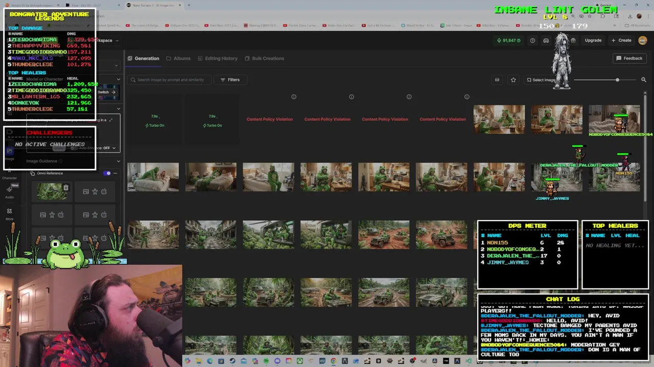The image size is (654, 367).
Task: Open File Explorer from the taskbar
Action: 199,361
